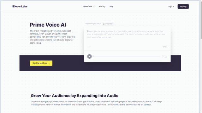Click the regenerate audio icon

(x=163, y=56)
